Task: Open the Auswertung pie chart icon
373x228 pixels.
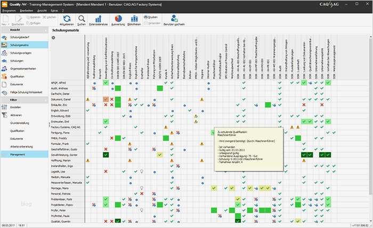Action: pos(118,19)
